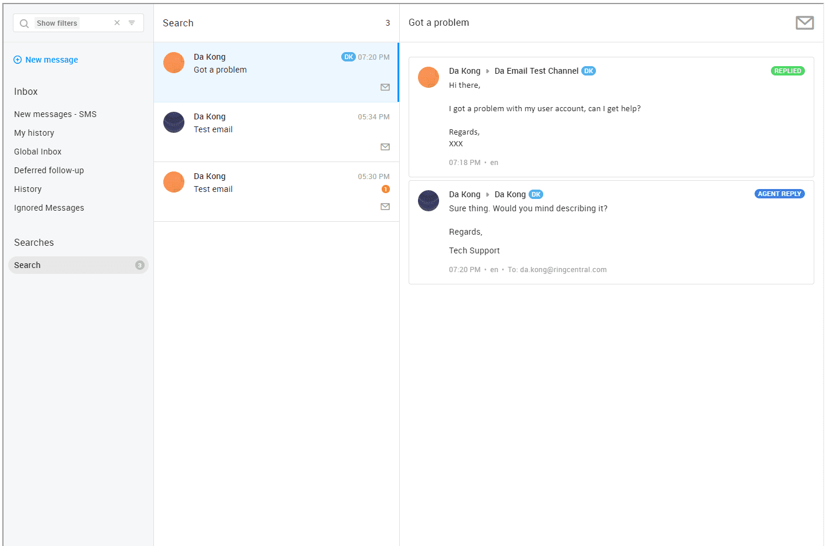Image resolution: width=826 pixels, height=546 pixels.
Task: Open New messages - SMS folder
Action: coord(55,114)
